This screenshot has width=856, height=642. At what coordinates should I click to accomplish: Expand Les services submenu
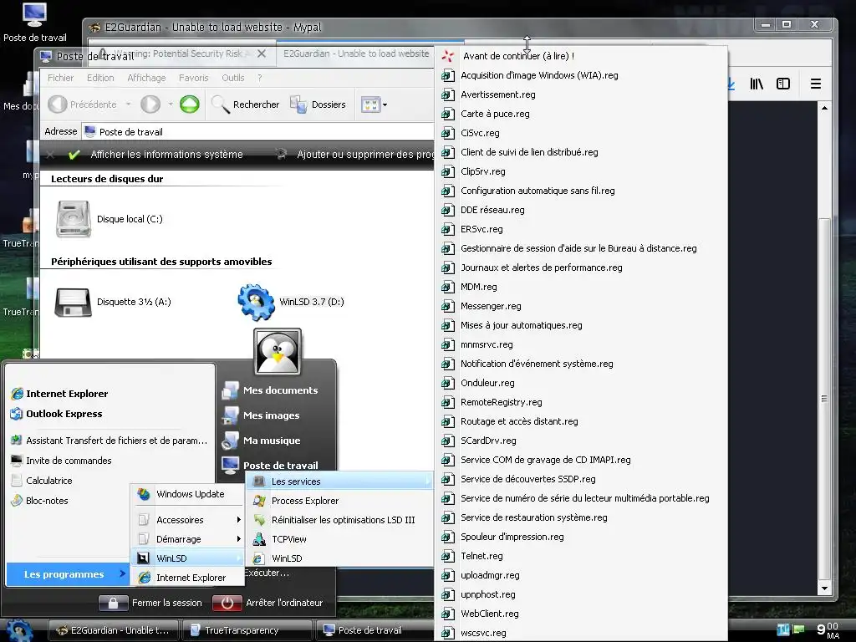click(340, 481)
